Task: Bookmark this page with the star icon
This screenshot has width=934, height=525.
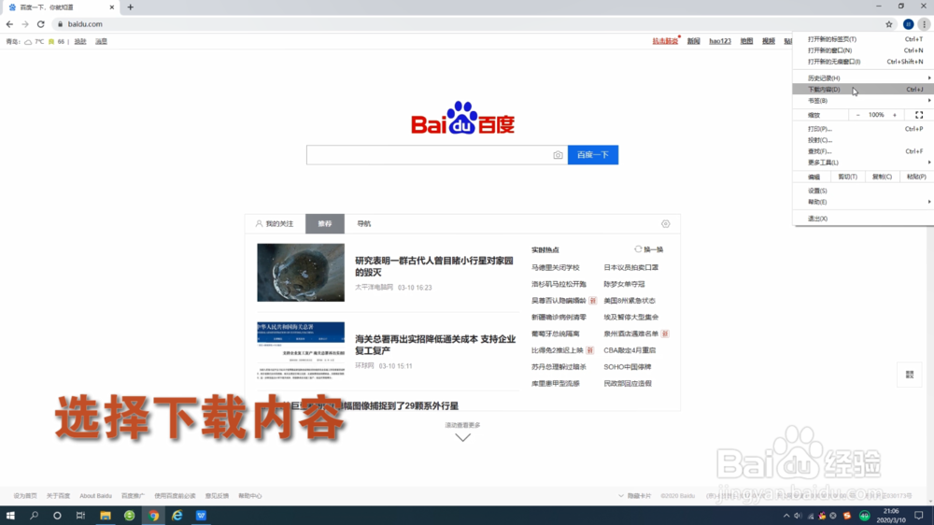Action: [889, 24]
